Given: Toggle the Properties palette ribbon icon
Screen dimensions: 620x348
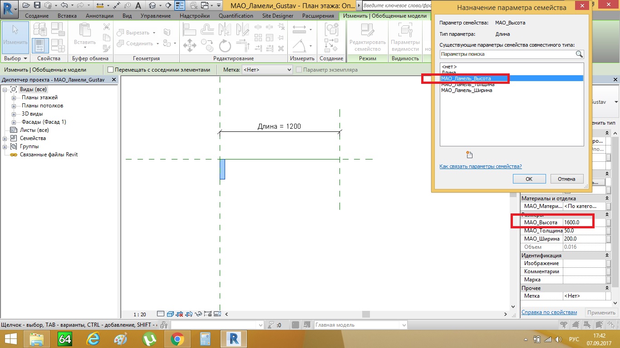Looking at the screenshot, I should pyautogui.click(x=40, y=45).
